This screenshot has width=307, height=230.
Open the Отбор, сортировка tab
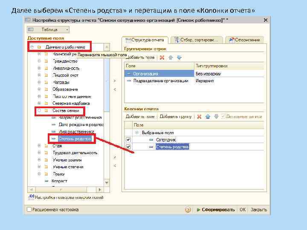(197, 40)
